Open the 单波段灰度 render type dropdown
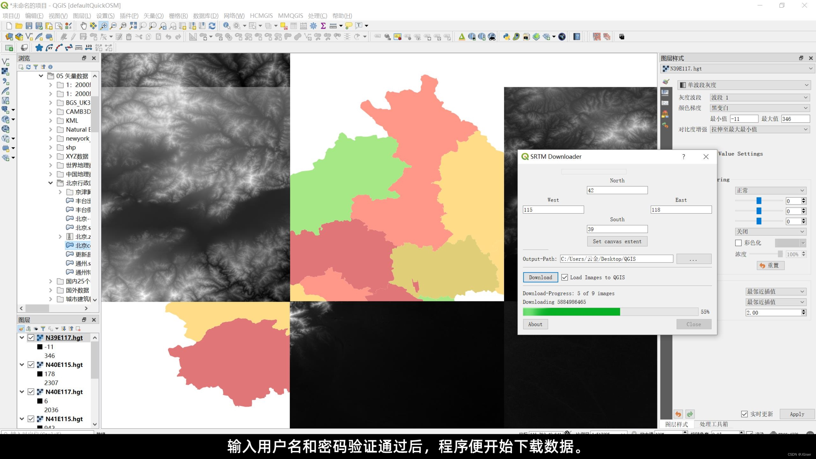The image size is (816, 459). [x=744, y=85]
